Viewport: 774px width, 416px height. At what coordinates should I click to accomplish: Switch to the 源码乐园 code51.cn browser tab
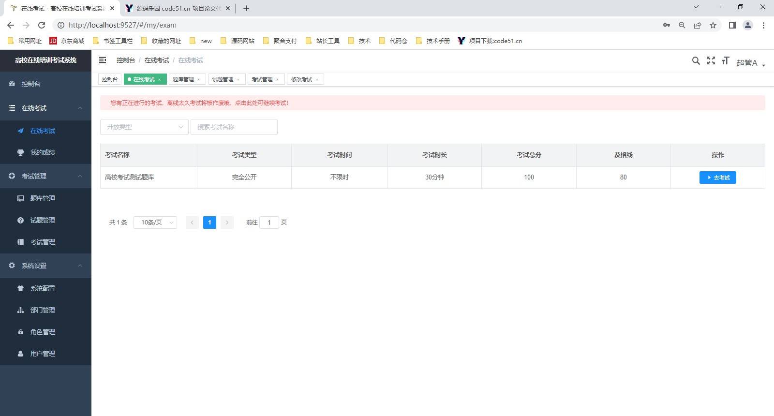[x=177, y=8]
